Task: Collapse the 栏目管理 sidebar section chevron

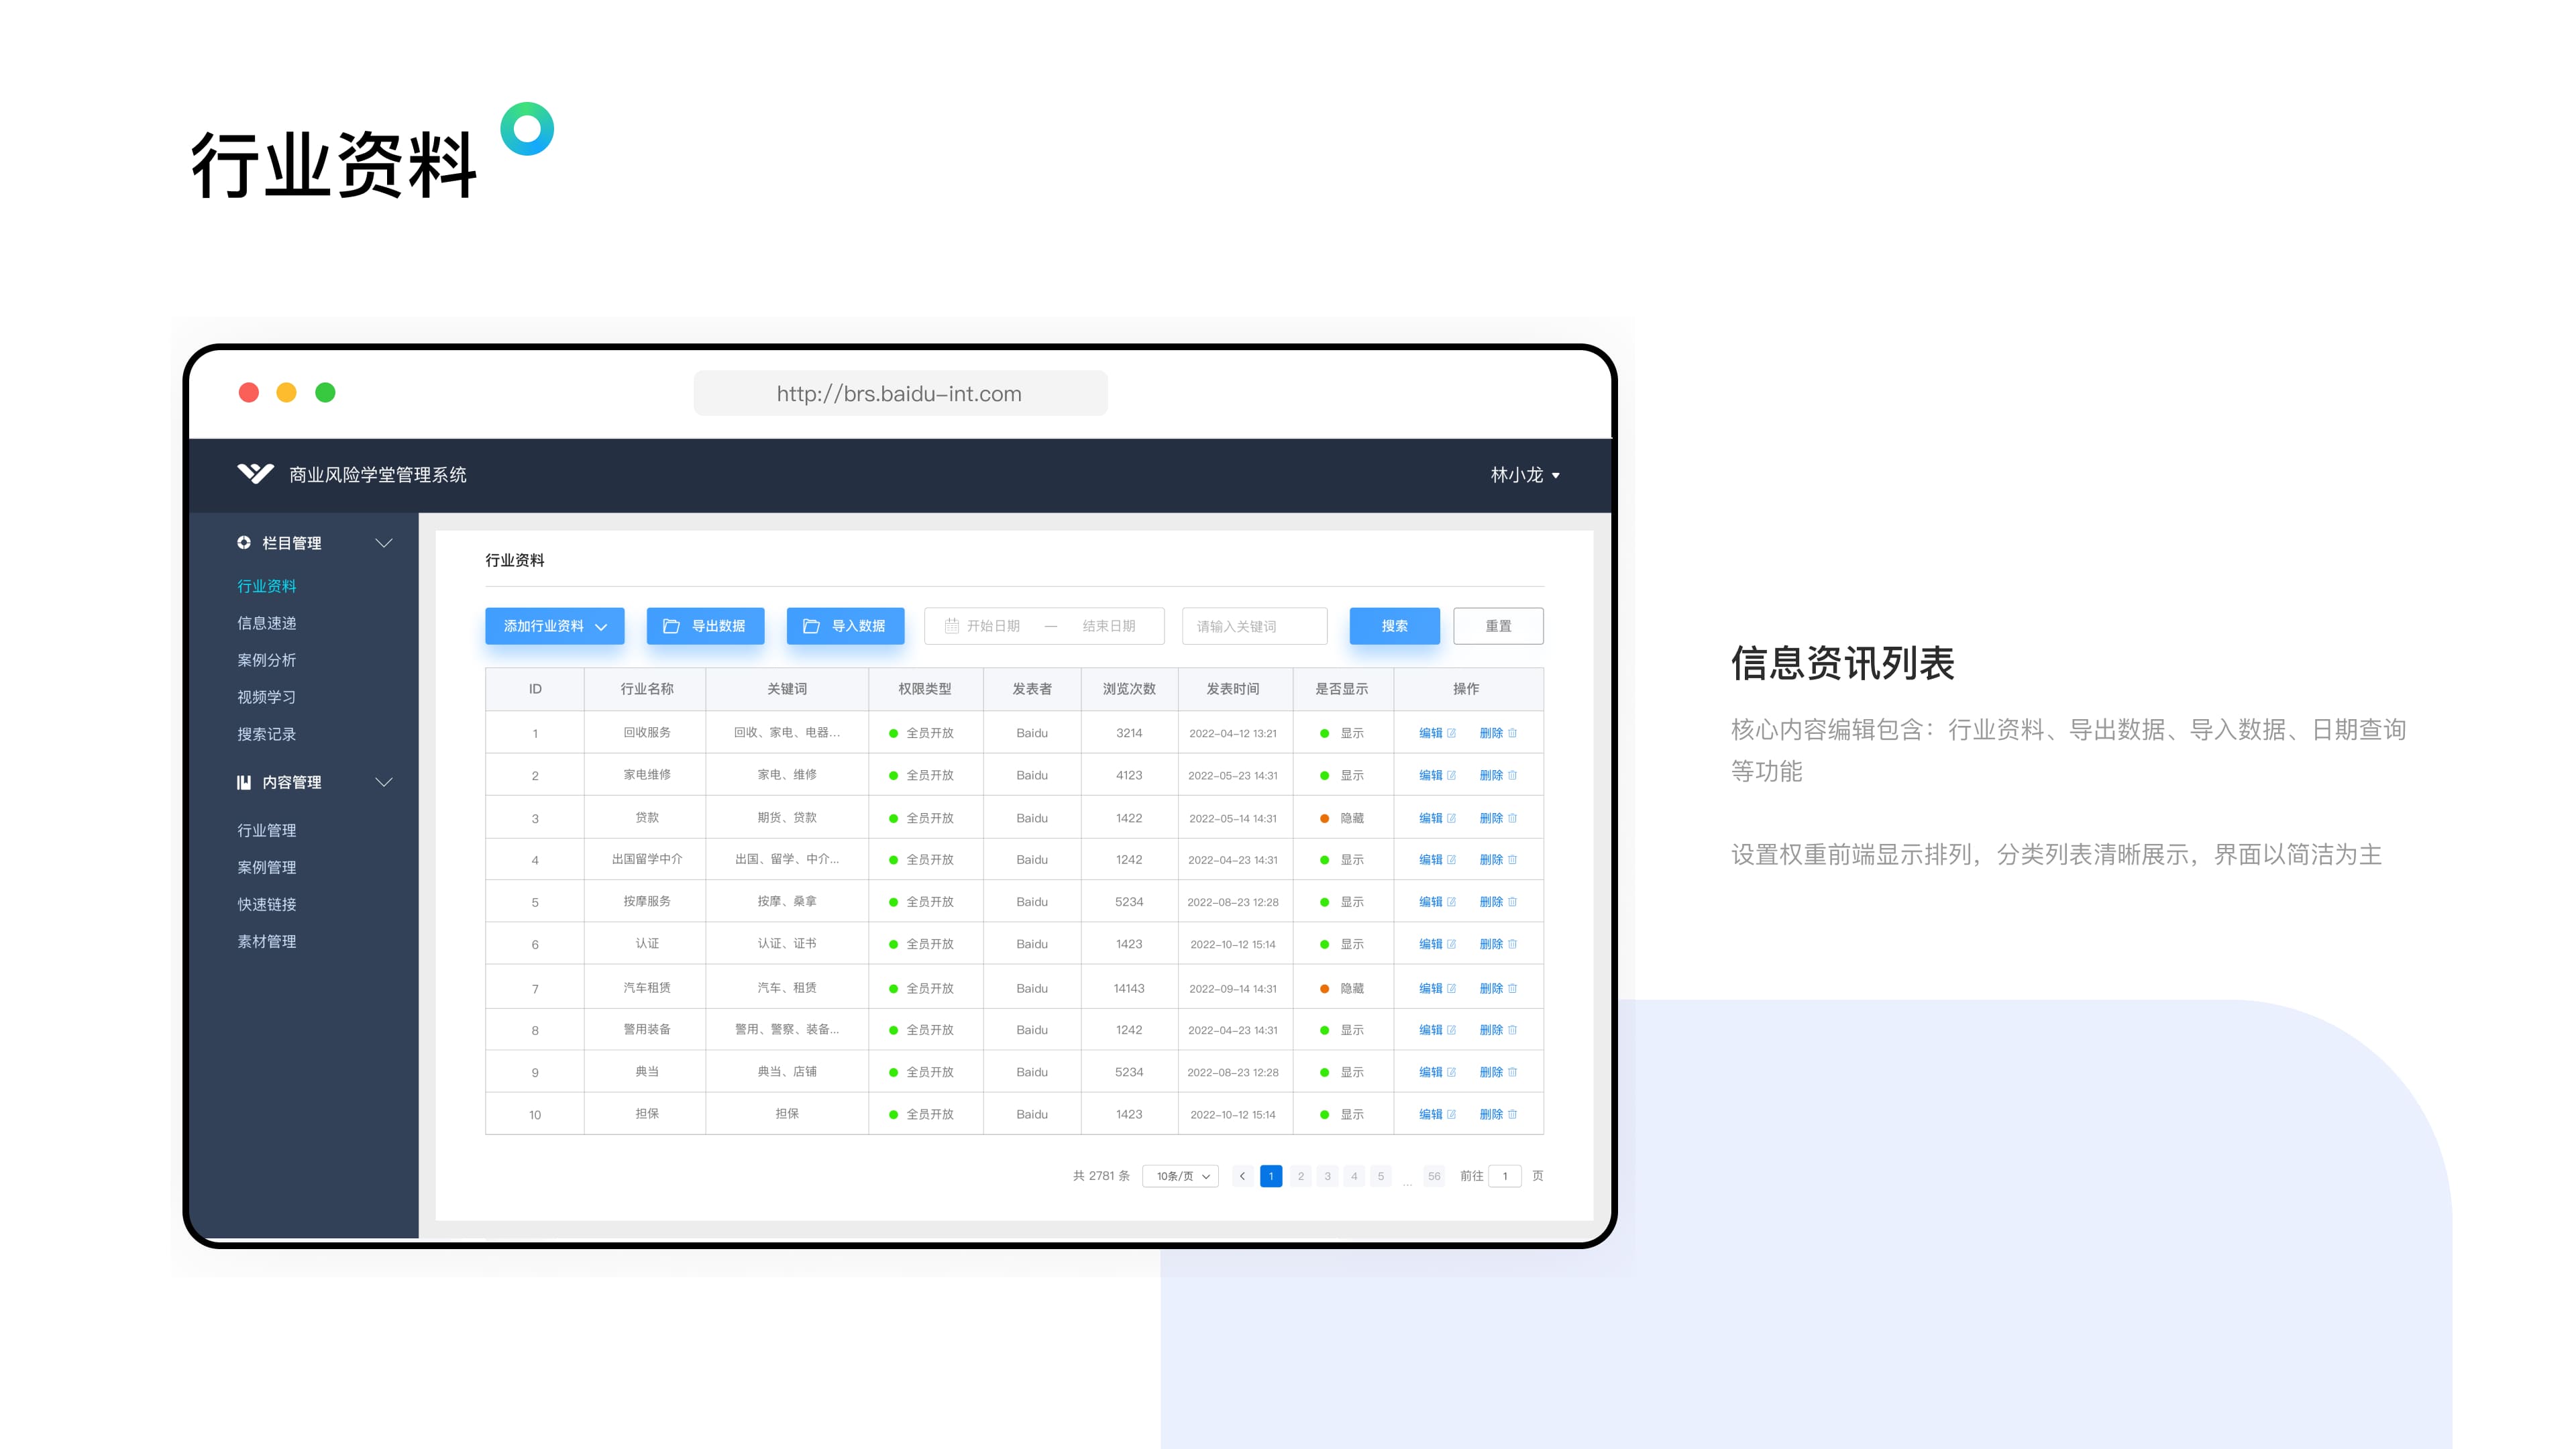Action: tap(383, 543)
